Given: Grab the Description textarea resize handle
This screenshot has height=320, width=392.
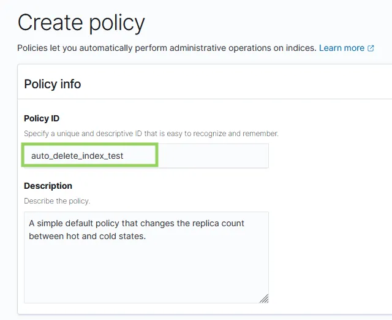Looking at the screenshot, I should coord(263,298).
